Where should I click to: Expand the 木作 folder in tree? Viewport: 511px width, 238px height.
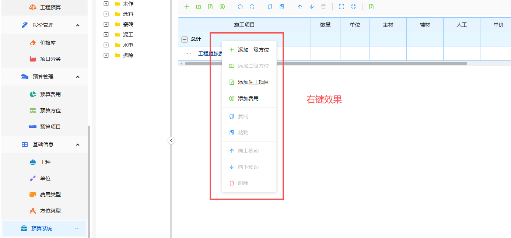[x=106, y=4]
